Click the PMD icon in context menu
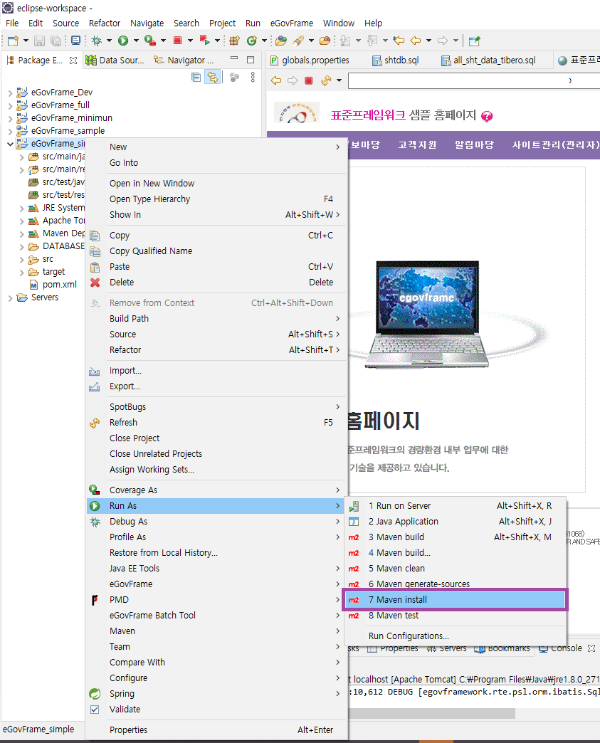 (x=95, y=600)
